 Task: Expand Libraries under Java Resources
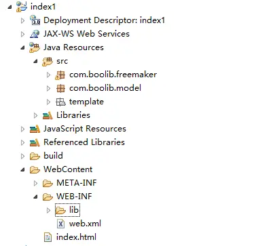pyautogui.click(x=35, y=115)
